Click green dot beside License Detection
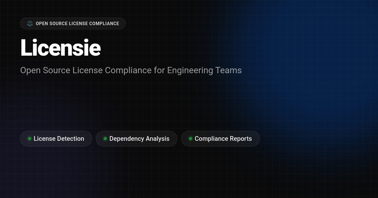 click(x=30, y=139)
